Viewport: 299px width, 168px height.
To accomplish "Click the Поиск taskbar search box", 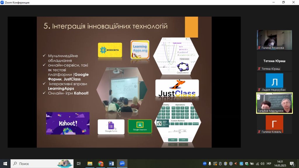I will coord(42,164).
